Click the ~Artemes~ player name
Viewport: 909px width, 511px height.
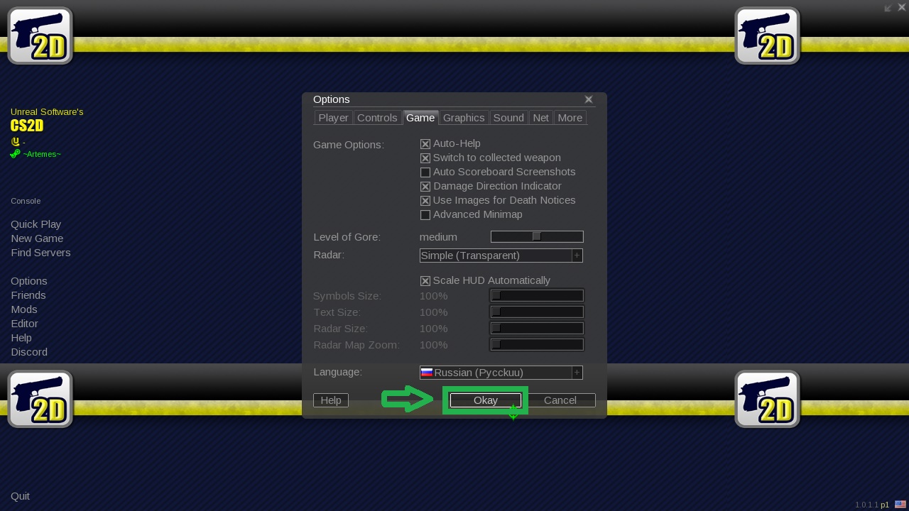(x=42, y=154)
